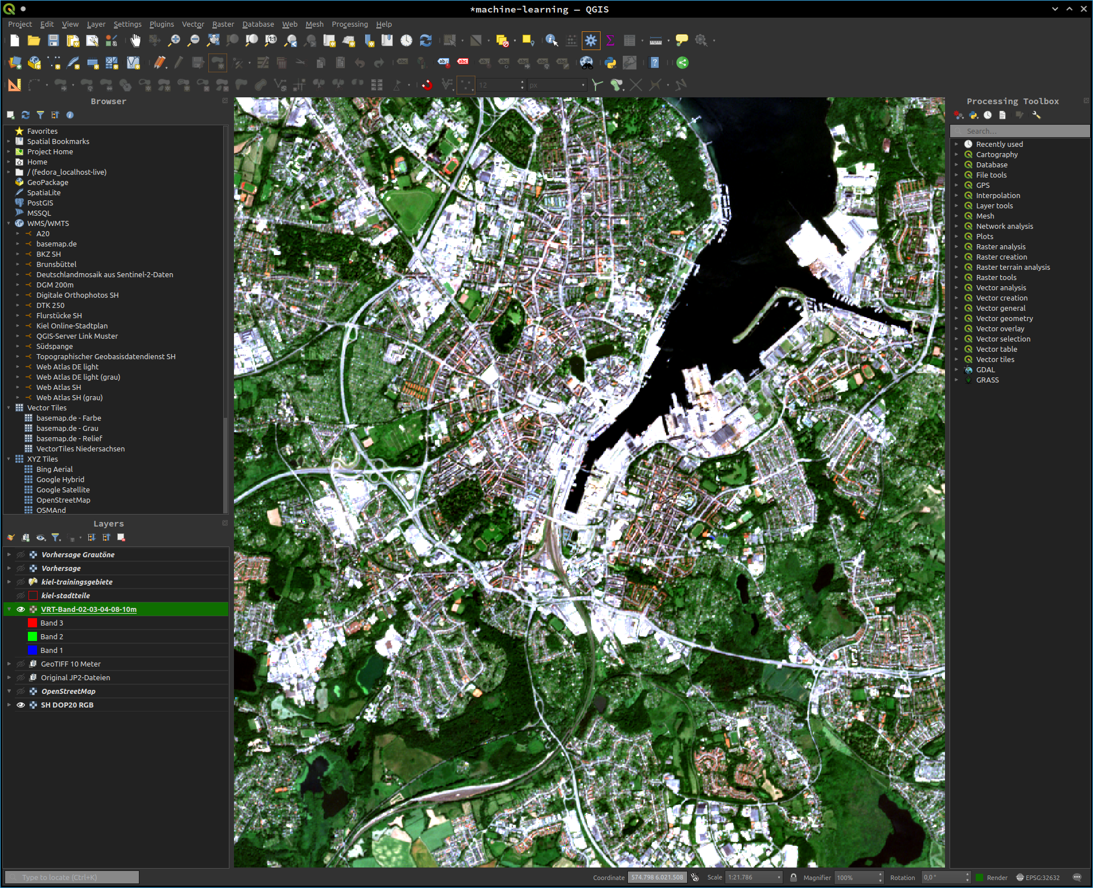
Task: Click the Filter Legend button in Layers panel
Action: pos(55,537)
